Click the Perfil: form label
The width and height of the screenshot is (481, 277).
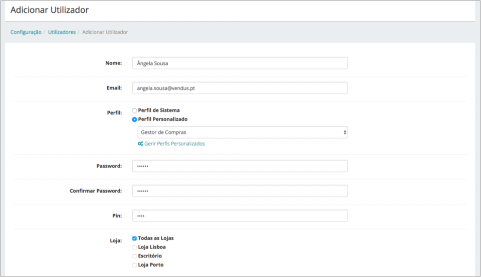(x=114, y=112)
